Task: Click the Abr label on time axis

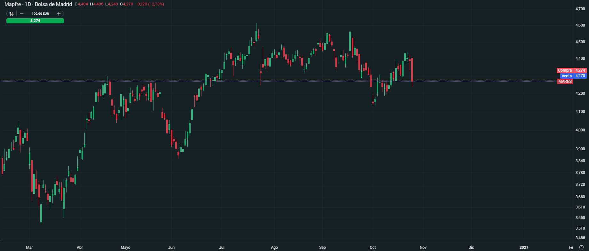Action: click(x=80, y=247)
